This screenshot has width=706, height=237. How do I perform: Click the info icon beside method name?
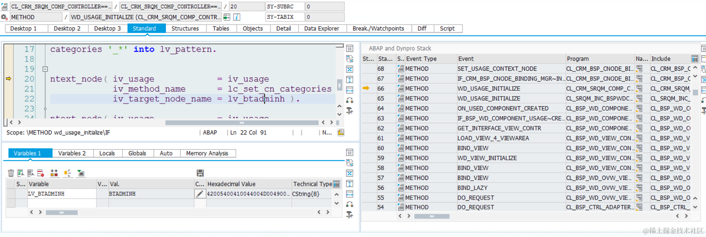click(236, 17)
